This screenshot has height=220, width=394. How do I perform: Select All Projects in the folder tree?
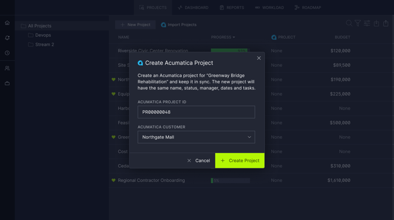62,26
